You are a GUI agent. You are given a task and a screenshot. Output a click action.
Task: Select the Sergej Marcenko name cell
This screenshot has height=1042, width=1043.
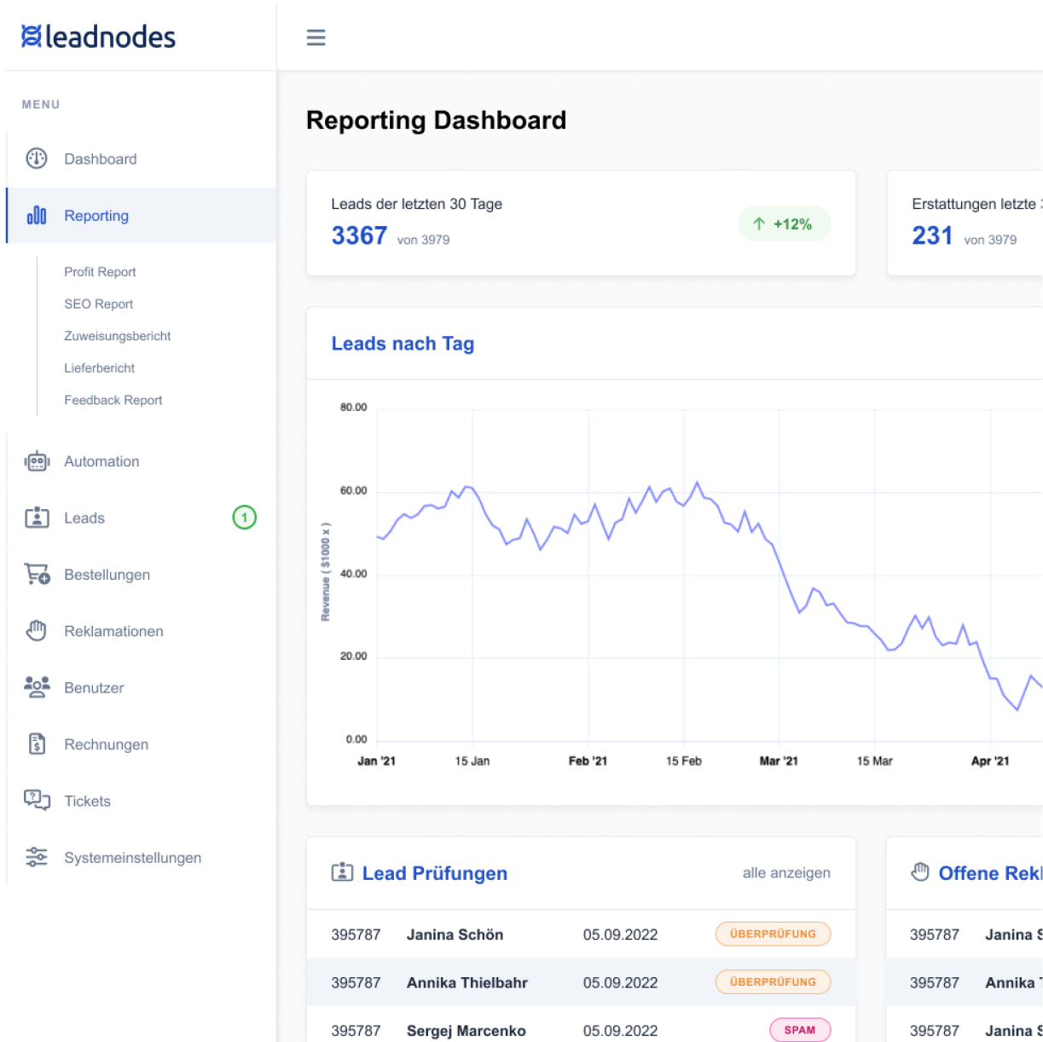(466, 1031)
